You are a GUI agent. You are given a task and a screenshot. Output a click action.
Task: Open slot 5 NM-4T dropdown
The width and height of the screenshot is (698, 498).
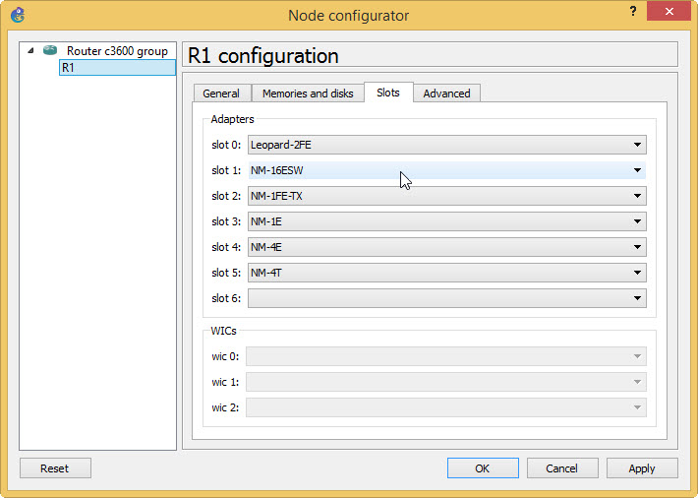[447, 273]
